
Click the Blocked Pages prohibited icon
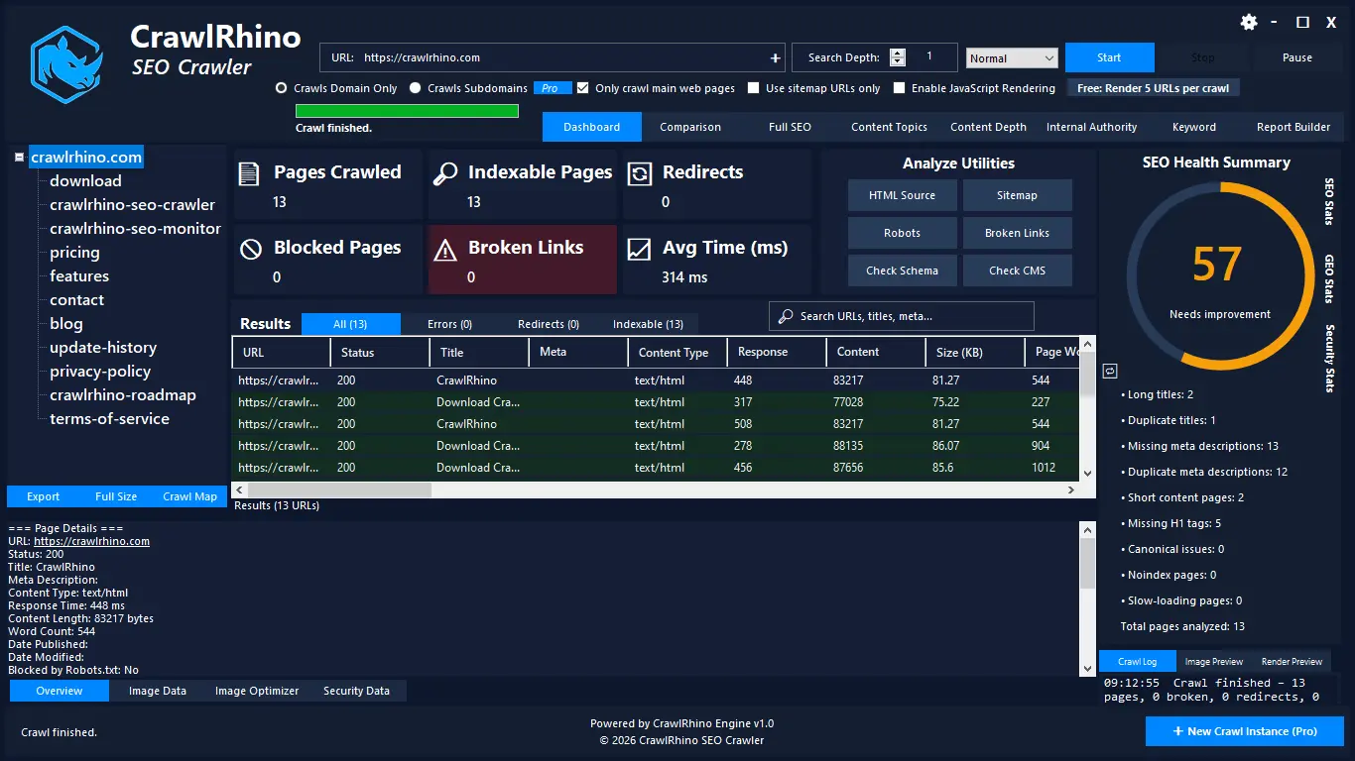point(251,250)
